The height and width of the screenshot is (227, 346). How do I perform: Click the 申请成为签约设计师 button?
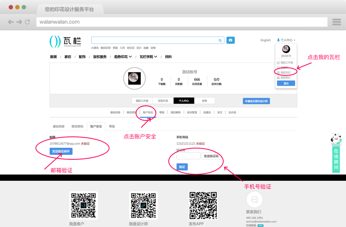[x=257, y=100]
